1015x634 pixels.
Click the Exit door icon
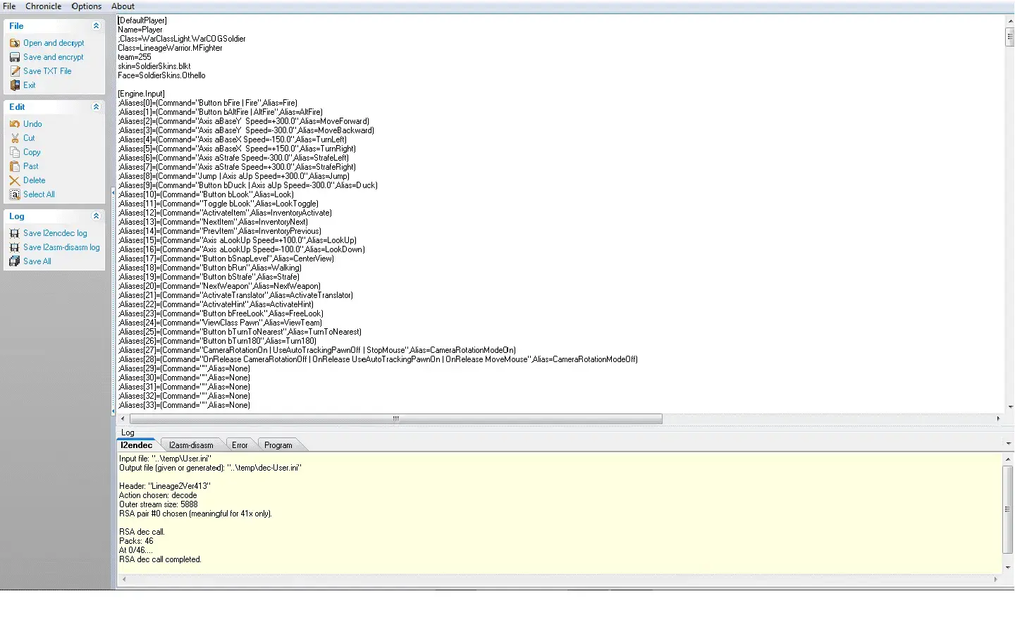click(15, 85)
